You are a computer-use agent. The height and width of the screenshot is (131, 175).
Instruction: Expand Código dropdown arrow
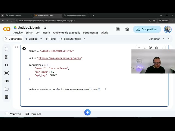[x=41, y=39]
